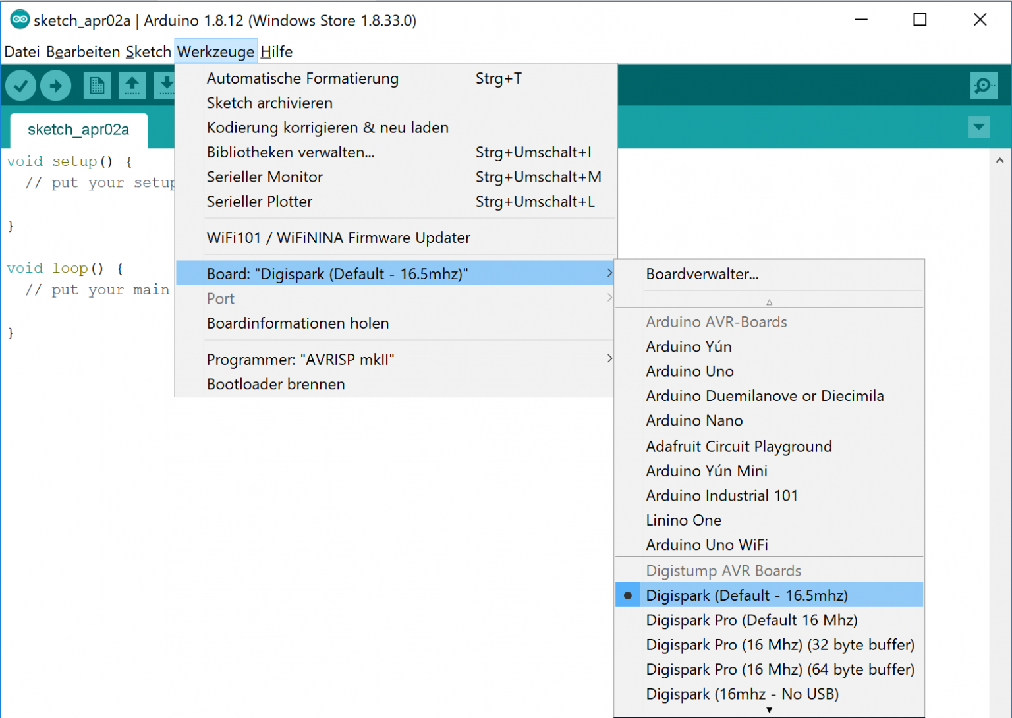
Task: Open the tab options dropdown arrow
Action: (978, 127)
